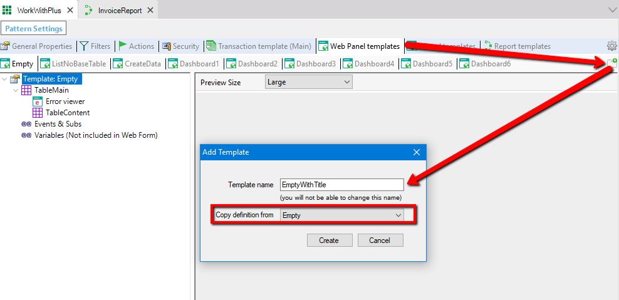
Task: Click the Events & Subs node icon
Action: click(26, 124)
